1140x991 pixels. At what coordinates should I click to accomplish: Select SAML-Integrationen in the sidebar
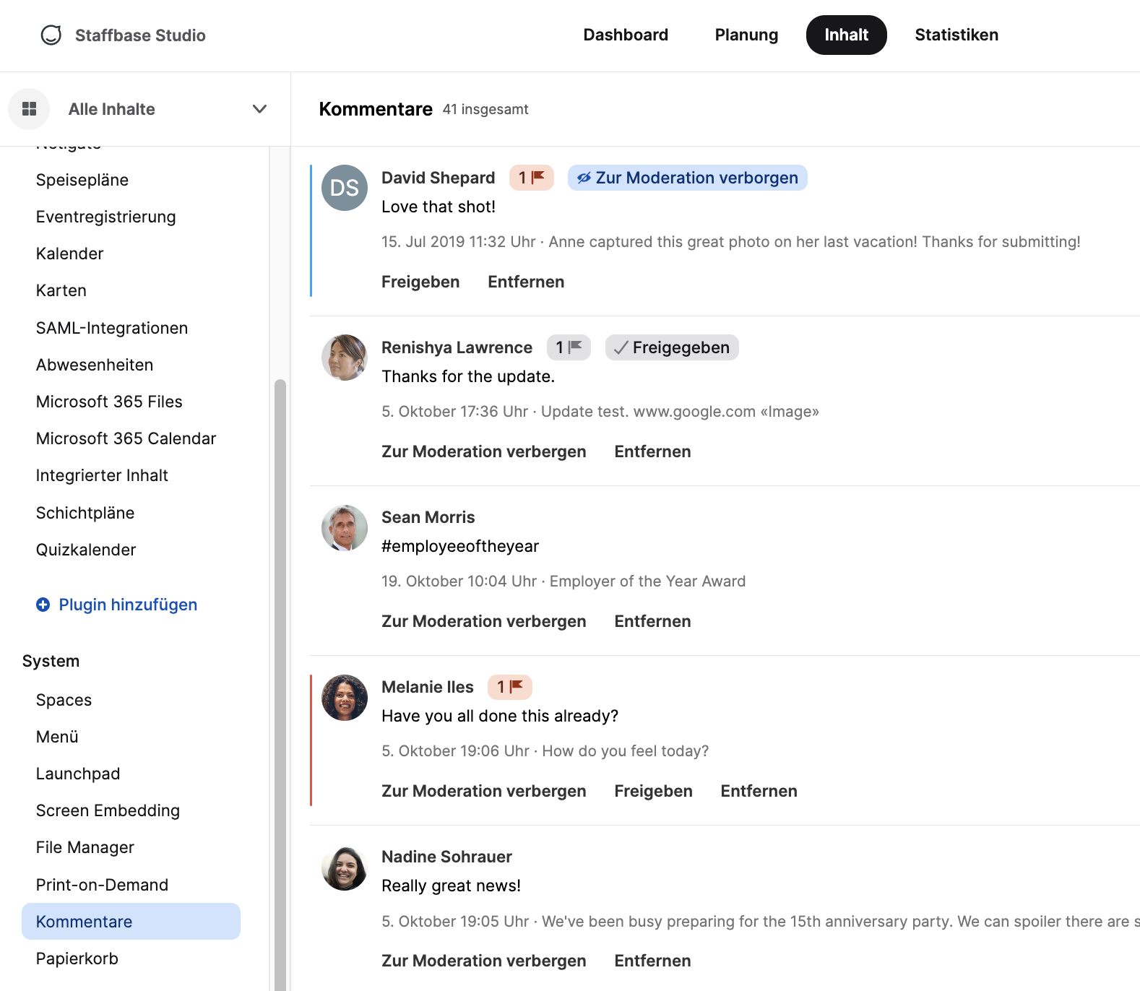[x=112, y=328]
